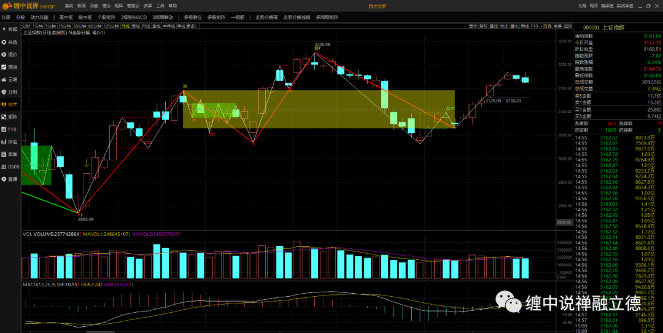The image size is (663, 333).
Task: Click 多股矩阵 toolbar item
Action: [x=217, y=17]
